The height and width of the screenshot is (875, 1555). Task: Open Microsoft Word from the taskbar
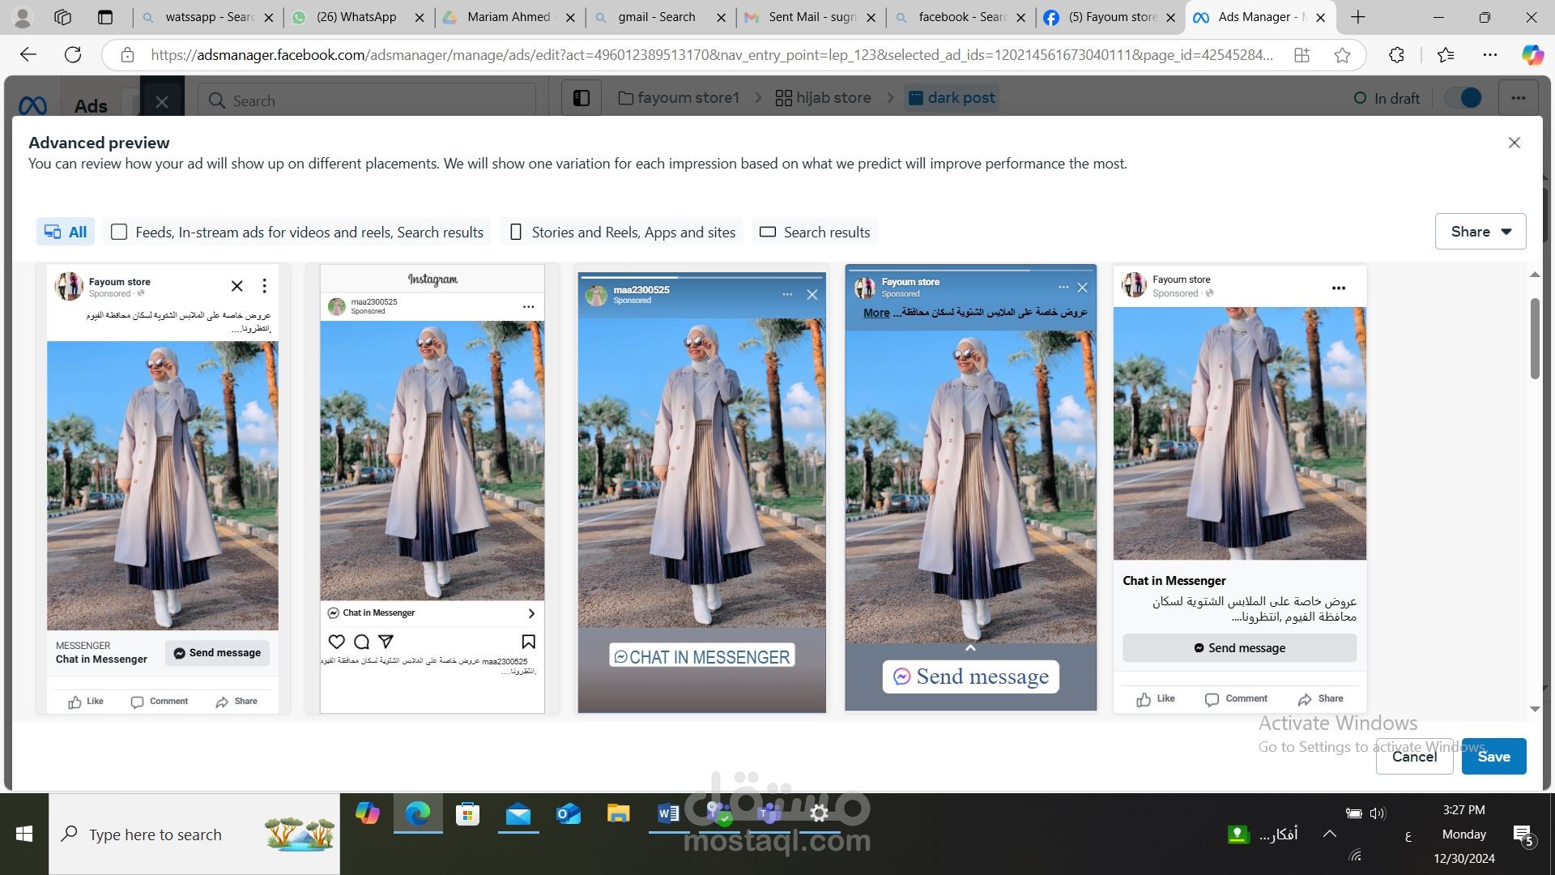[668, 813]
